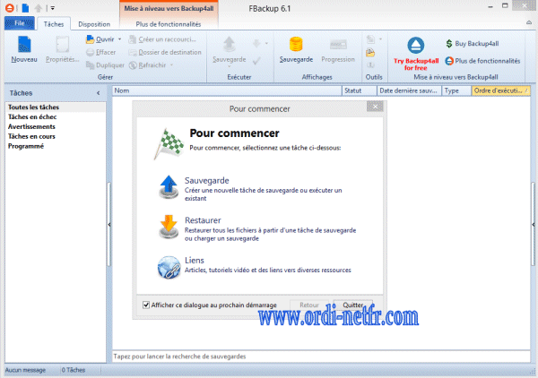This screenshot has width=538, height=378.
Task: Open the quick access toolbar customize dropdown
Action: [x=53, y=8]
